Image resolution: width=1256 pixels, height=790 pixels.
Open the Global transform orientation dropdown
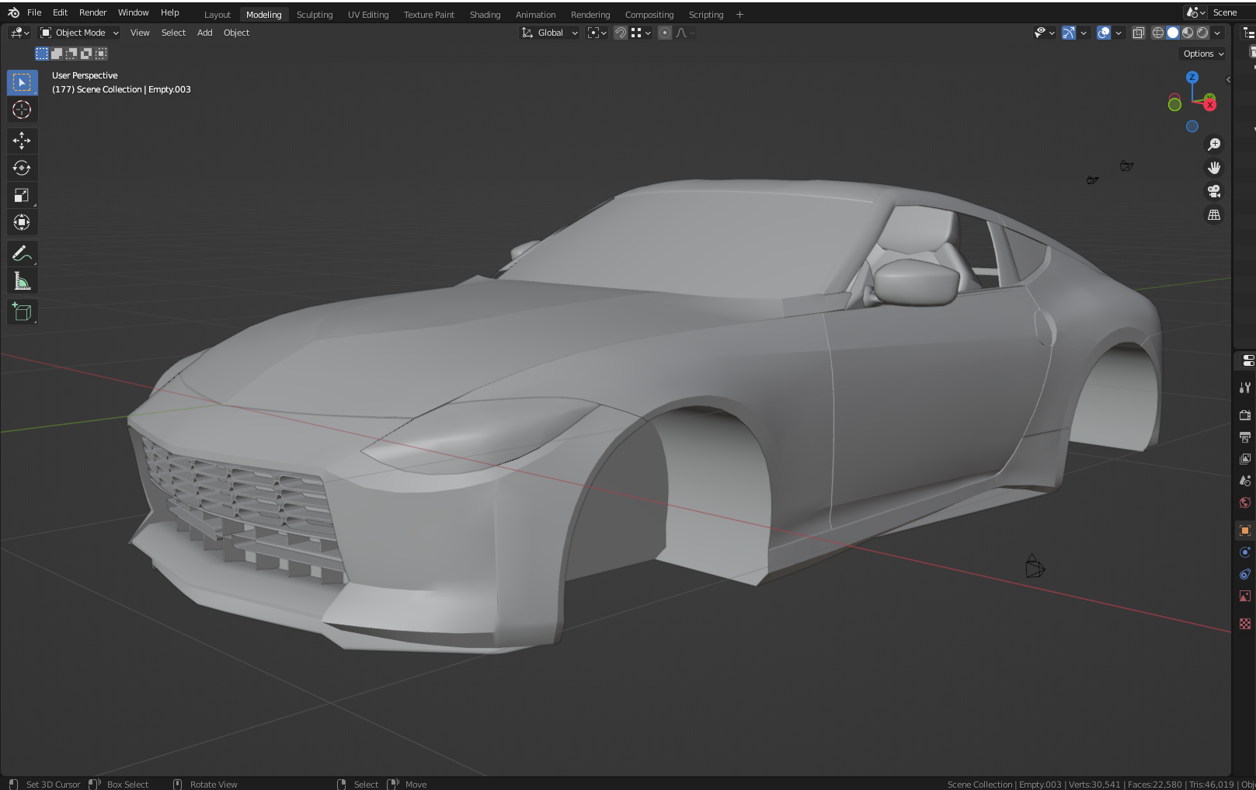[x=550, y=33]
